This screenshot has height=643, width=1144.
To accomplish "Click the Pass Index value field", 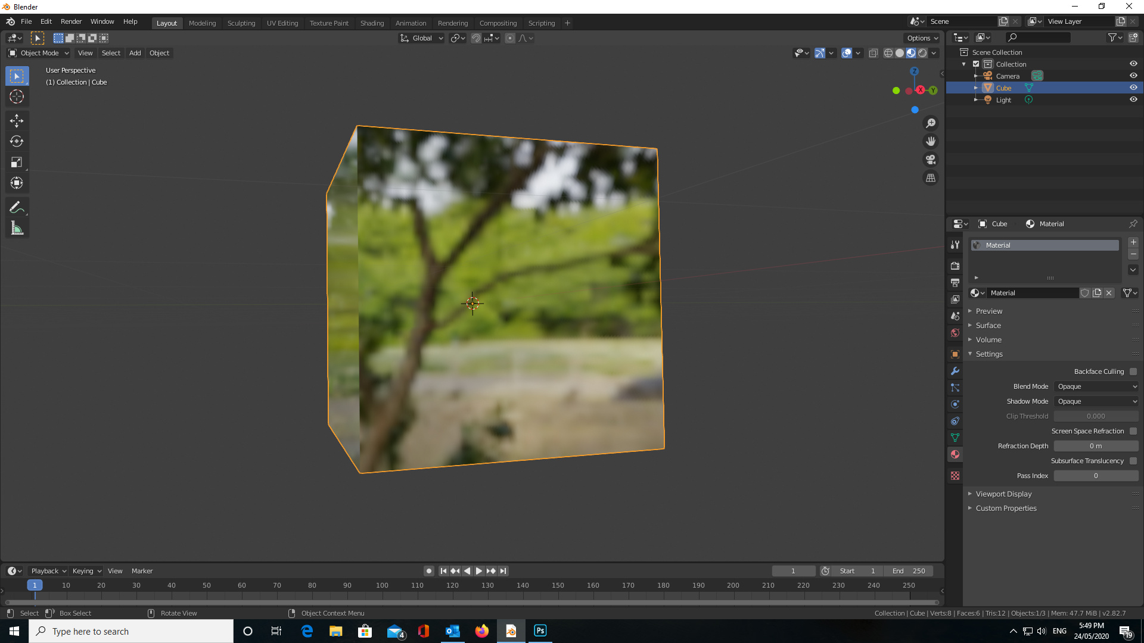I will tap(1096, 476).
